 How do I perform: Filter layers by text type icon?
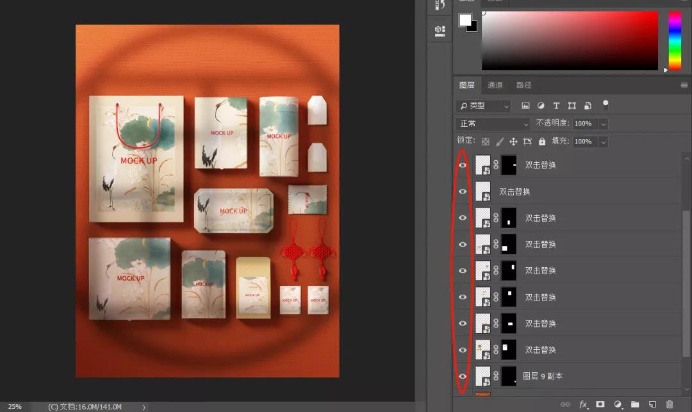point(556,106)
